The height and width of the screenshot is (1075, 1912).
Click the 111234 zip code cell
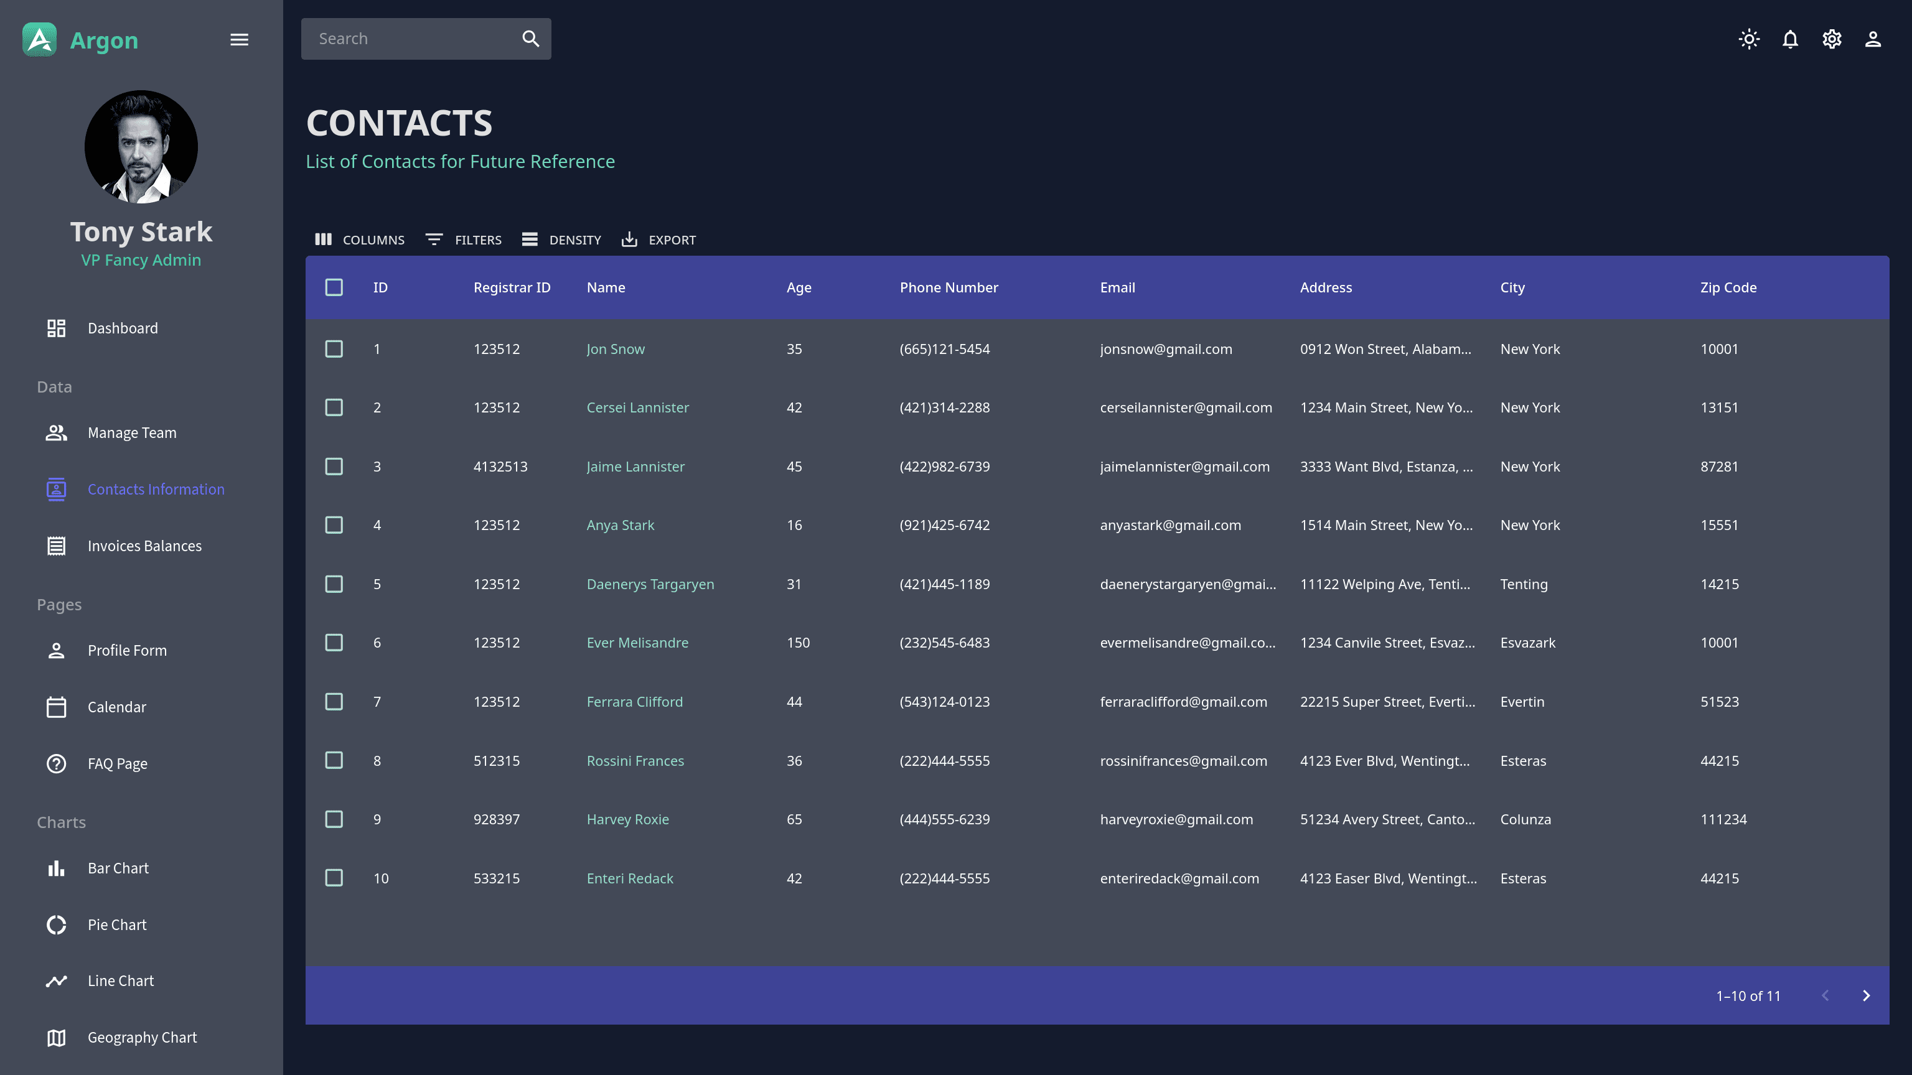click(1723, 819)
